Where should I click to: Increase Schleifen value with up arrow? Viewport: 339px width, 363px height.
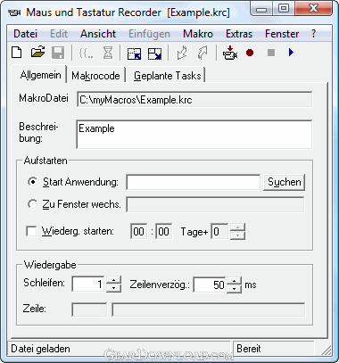(113, 280)
